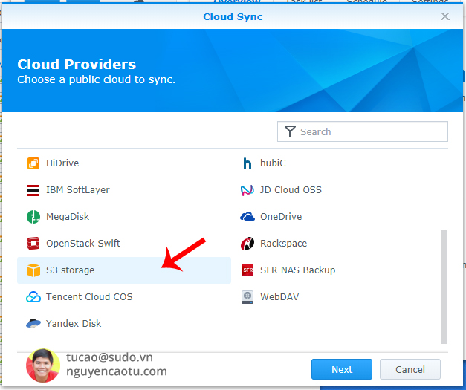Click the Next button
The width and height of the screenshot is (466, 390).
pos(342,369)
